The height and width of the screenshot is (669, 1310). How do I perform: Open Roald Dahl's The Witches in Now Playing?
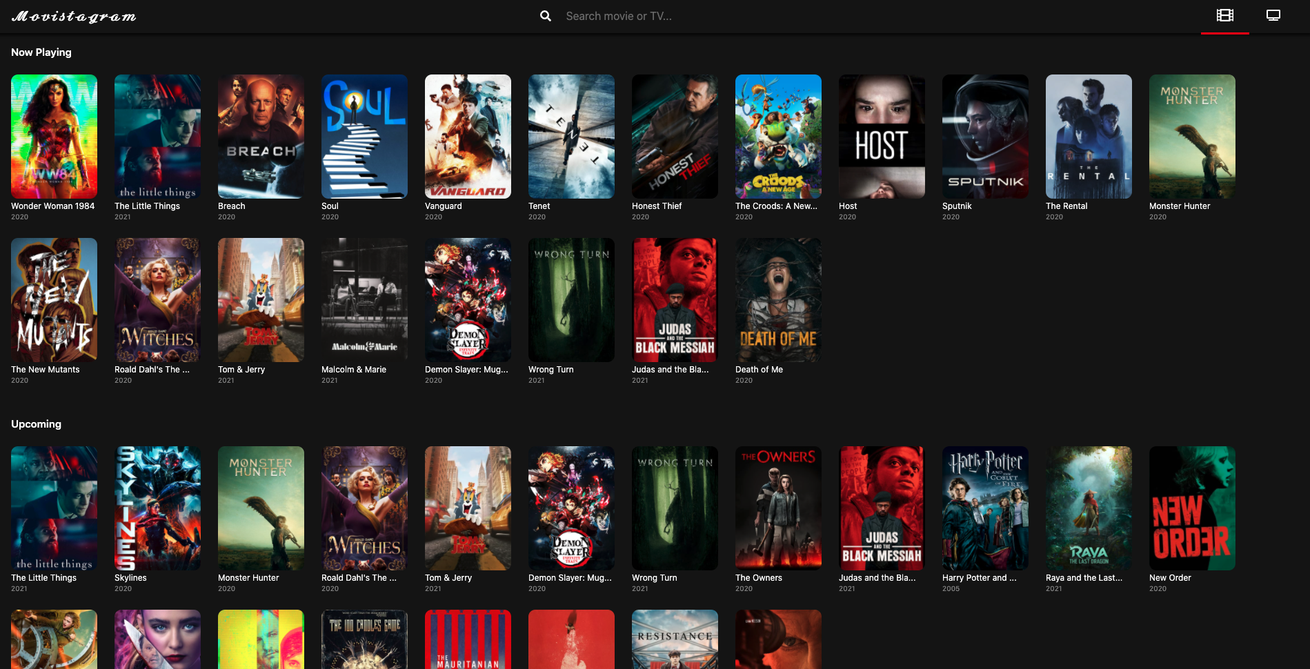[157, 300]
